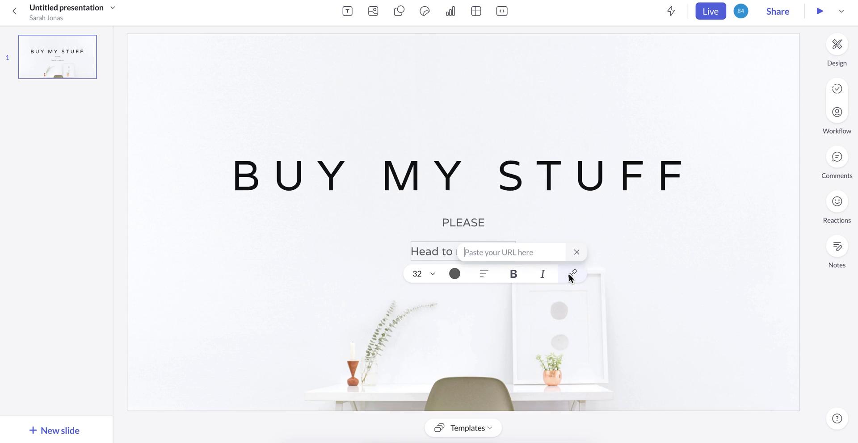Click the Paste your URL field
858x443 pixels.
[513, 252]
